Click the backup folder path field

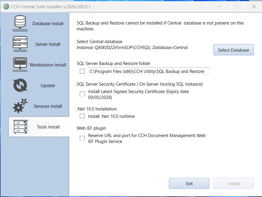(x=149, y=71)
